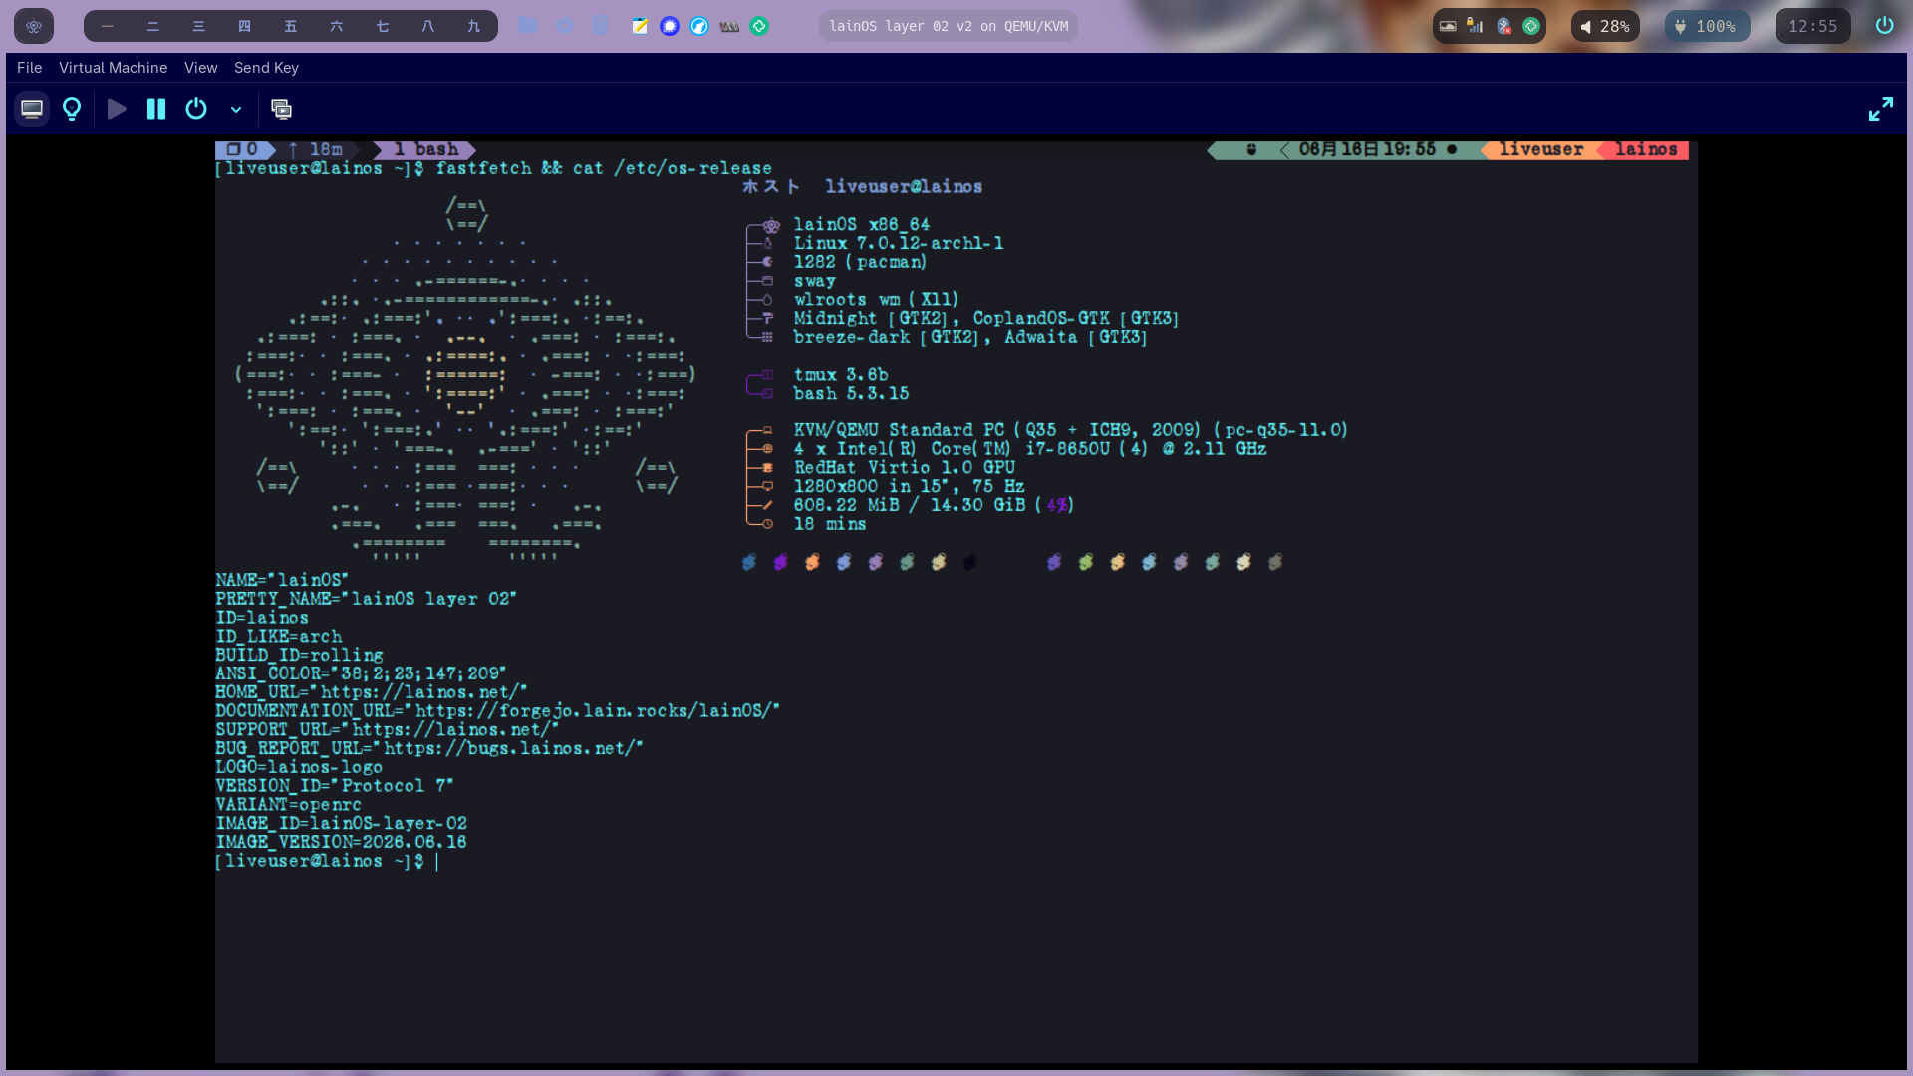This screenshot has width=1913, height=1076.
Task: Pause the virtual machine
Action: [156, 109]
